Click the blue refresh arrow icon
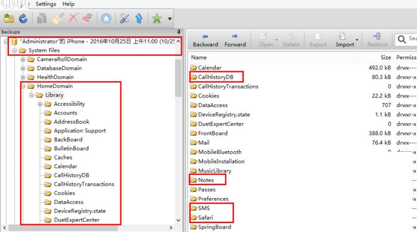This screenshot has width=417, height=232. coord(23,18)
